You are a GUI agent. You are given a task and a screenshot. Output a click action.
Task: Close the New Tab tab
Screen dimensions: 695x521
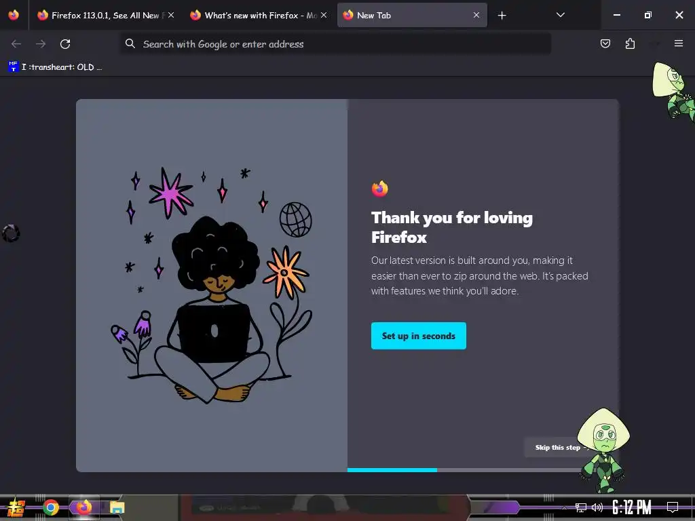pyautogui.click(x=476, y=15)
